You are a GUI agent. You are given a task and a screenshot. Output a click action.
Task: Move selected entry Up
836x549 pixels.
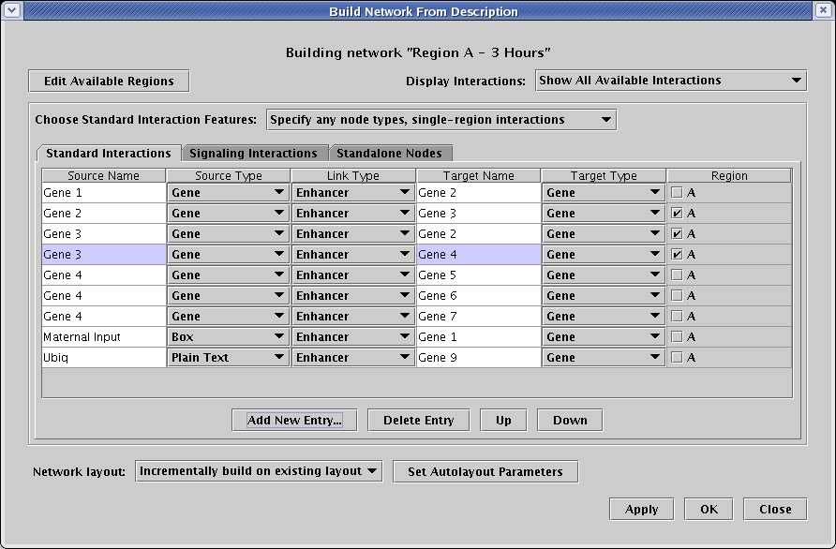503,421
